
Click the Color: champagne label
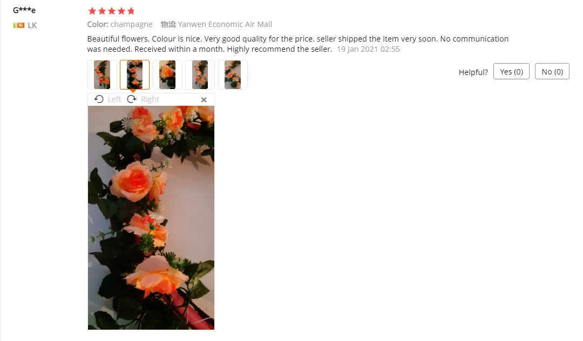tap(120, 24)
